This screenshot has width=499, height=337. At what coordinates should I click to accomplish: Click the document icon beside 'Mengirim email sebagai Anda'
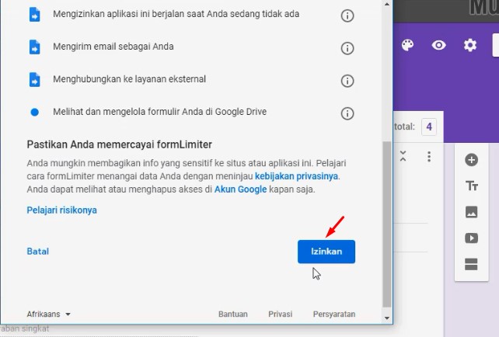pyautogui.click(x=35, y=47)
